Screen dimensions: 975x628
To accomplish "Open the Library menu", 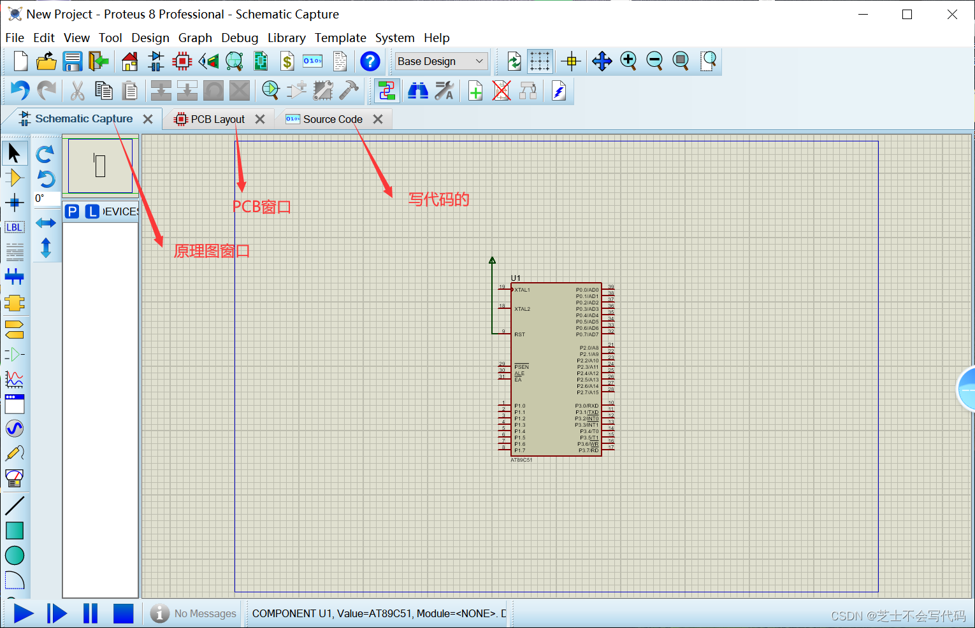I will (x=286, y=38).
